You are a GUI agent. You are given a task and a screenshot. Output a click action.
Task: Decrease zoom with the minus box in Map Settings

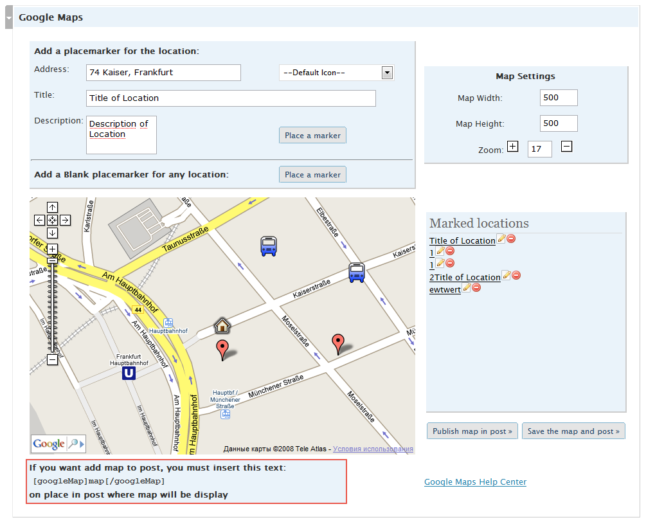pos(566,147)
